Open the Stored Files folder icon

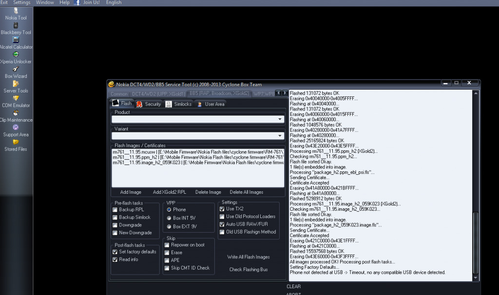pos(16,142)
